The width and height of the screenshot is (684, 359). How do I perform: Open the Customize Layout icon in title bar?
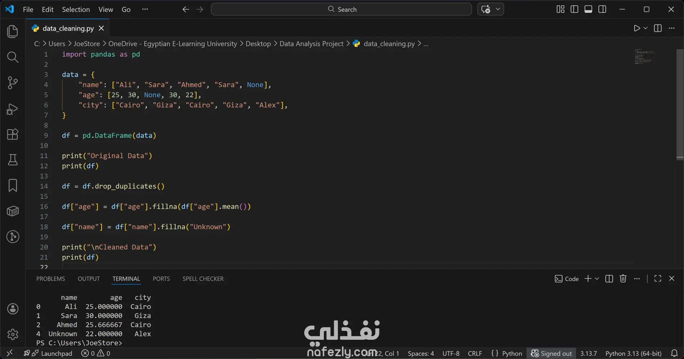click(560, 9)
